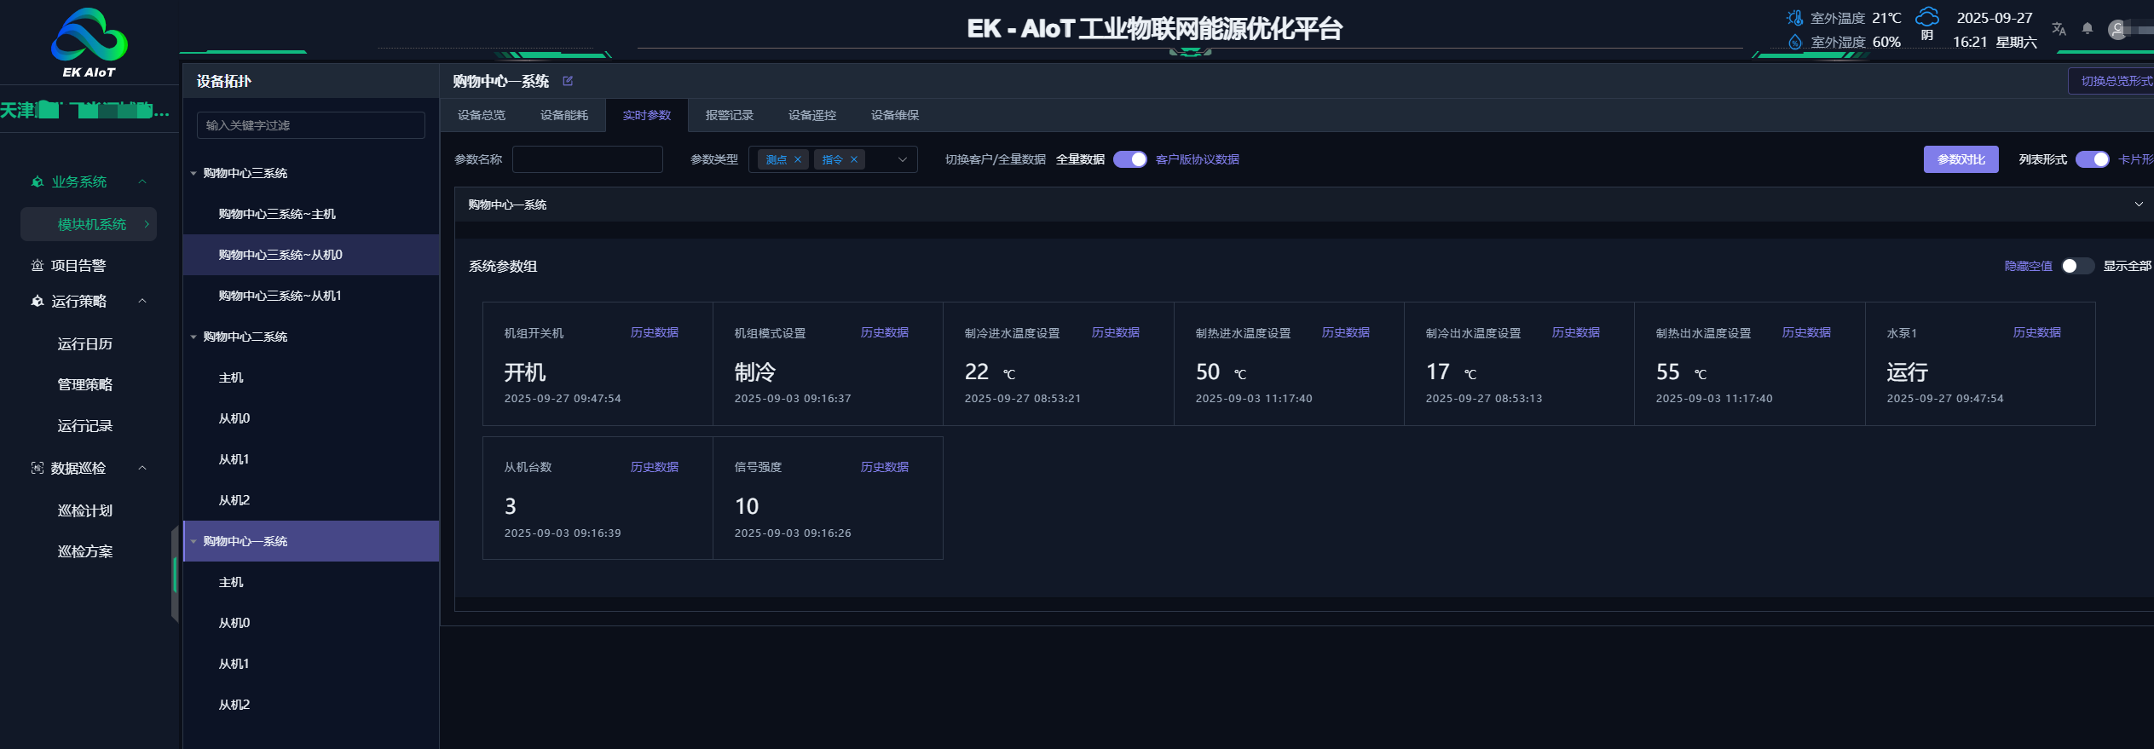Click the 参数名称 input field
The width and height of the screenshot is (2154, 749).
587,159
